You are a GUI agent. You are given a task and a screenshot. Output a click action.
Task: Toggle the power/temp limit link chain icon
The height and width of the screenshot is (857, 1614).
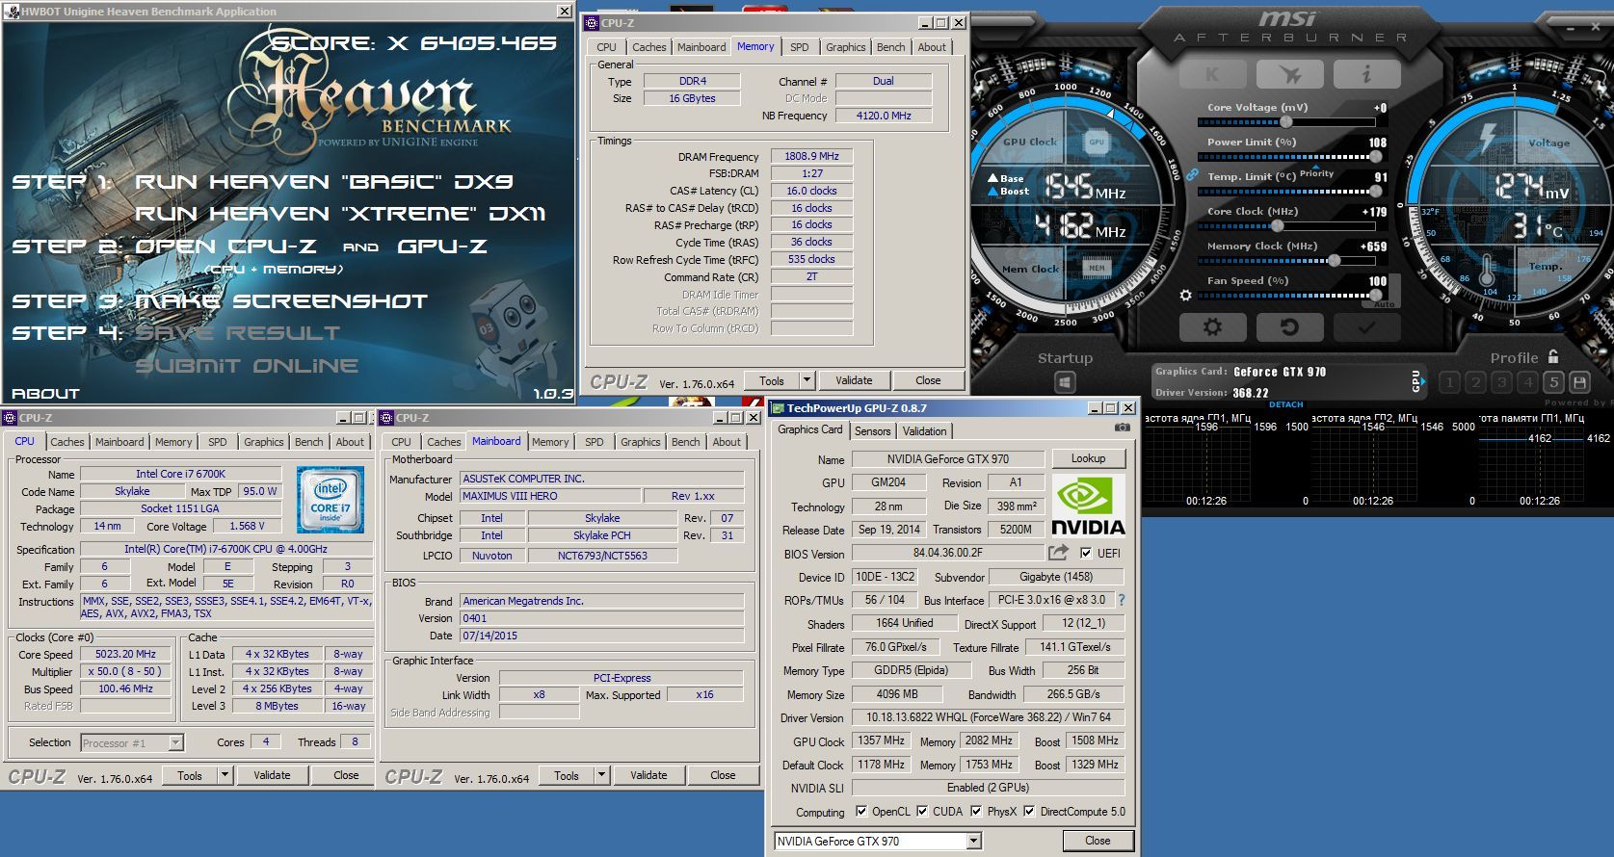[1192, 175]
